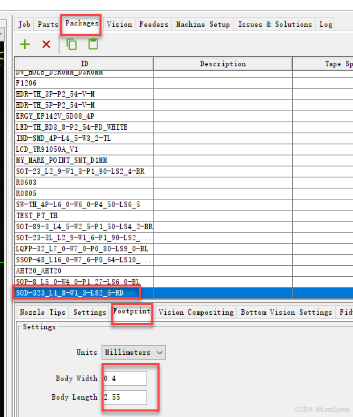Paste package from clipboard icon
Screen dimensions: 353x417
[93, 44]
